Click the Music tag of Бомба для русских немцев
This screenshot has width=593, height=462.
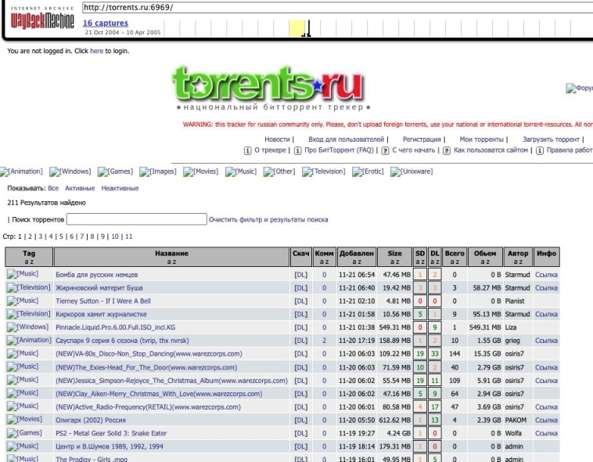tap(23, 274)
